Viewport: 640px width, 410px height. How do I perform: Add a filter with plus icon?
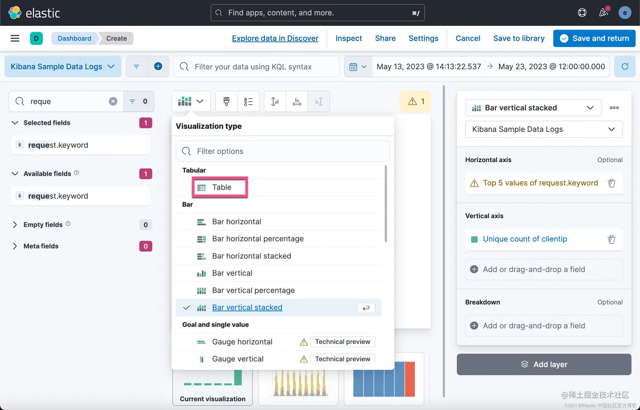coord(158,66)
